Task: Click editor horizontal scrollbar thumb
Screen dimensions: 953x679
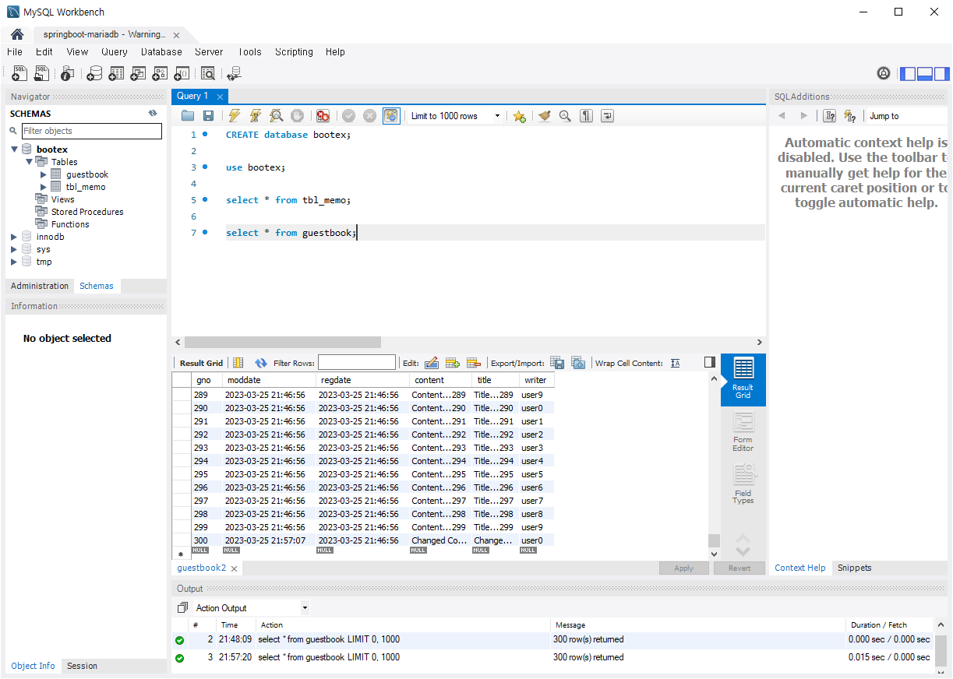Action: pos(283,343)
